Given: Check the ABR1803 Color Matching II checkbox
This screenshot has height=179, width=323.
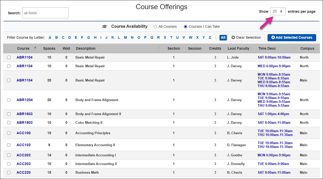Looking at the screenshot, I should tap(9, 122).
